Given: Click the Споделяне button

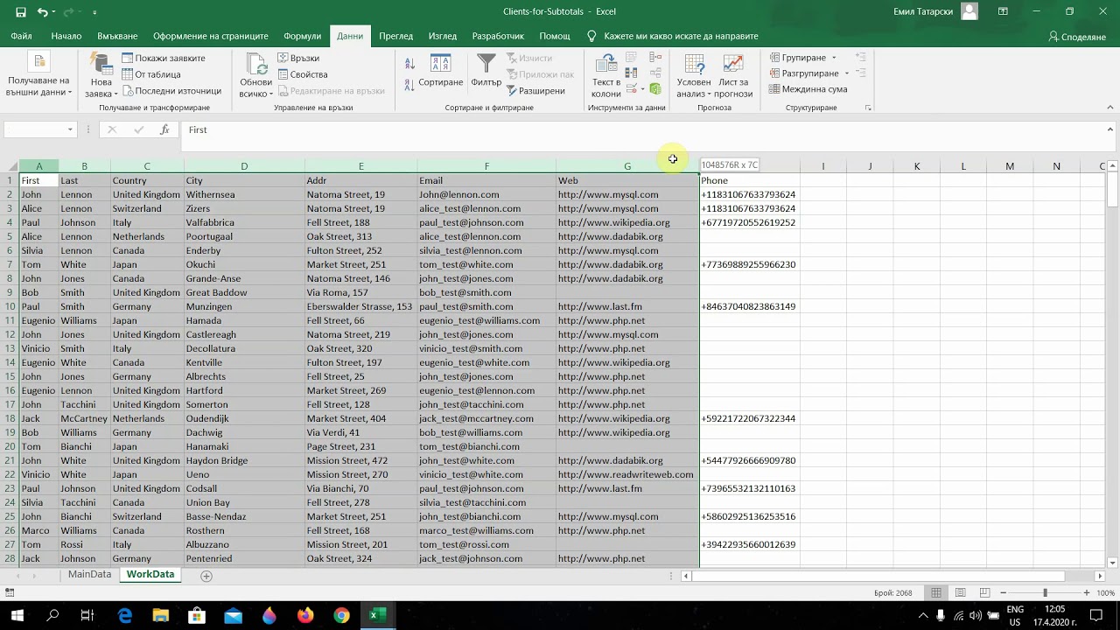Looking at the screenshot, I should click(1077, 37).
